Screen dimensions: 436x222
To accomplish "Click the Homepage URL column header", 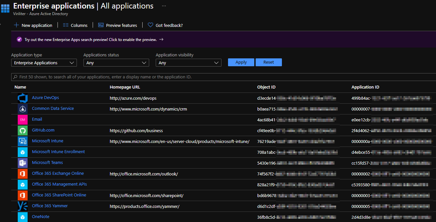I will (x=125, y=87).
